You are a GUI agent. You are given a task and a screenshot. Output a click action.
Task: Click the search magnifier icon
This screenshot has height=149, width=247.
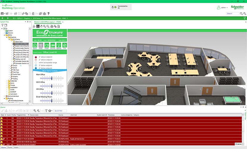point(241,14)
